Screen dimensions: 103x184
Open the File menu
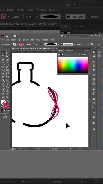2,40
